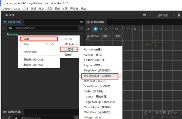Click the airplane sprite in scene
Image resolution: width=182 pixels, height=119 pixels.
click(154, 44)
